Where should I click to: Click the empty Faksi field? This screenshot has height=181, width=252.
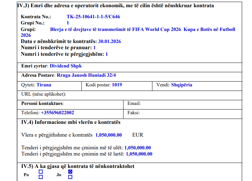point(186,113)
